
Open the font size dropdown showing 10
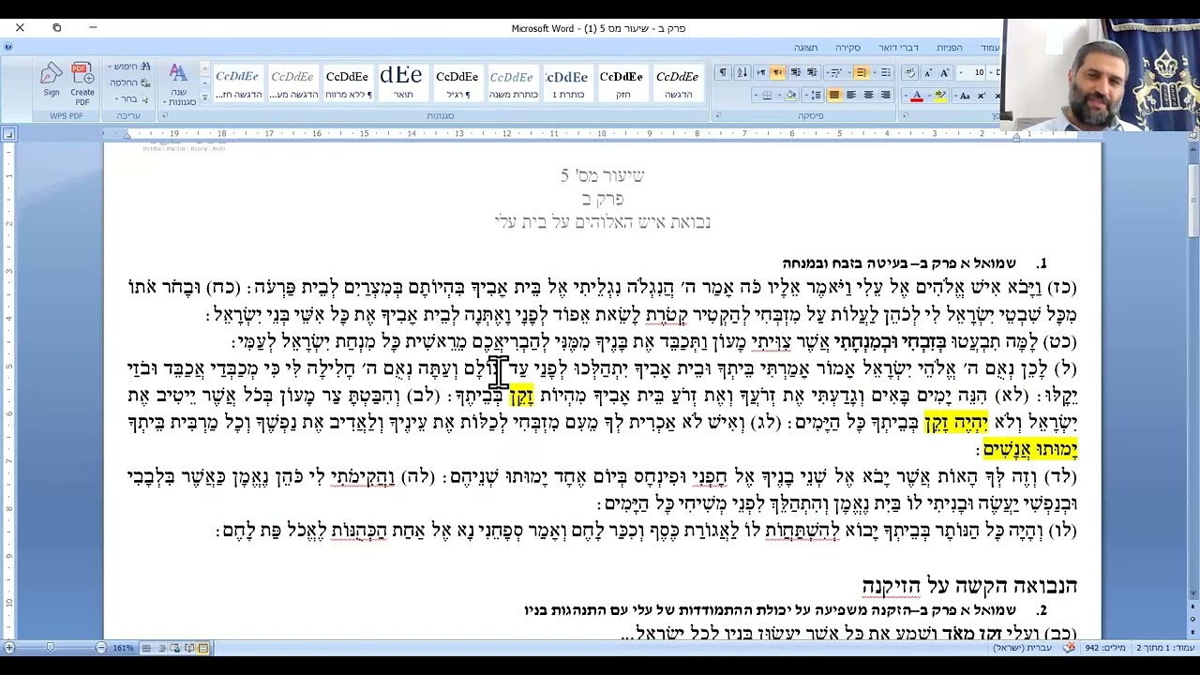tap(961, 72)
